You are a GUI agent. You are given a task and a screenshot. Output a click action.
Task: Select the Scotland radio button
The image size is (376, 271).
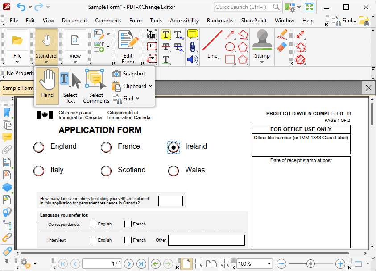click(x=106, y=171)
